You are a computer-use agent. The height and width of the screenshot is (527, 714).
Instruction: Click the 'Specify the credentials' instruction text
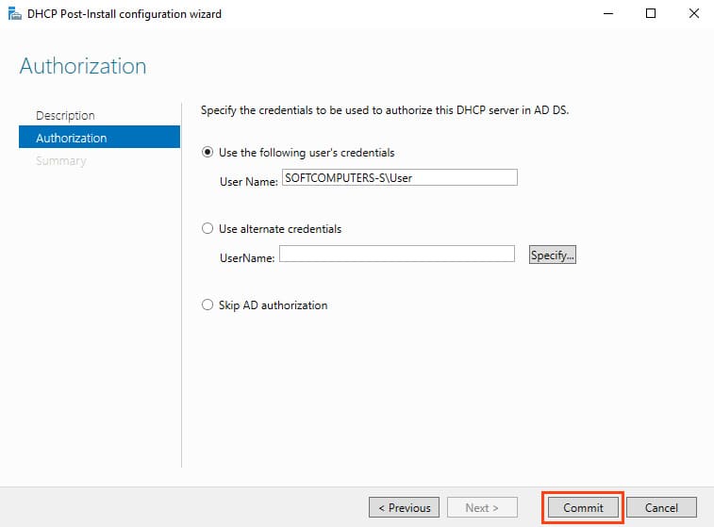pyautogui.click(x=385, y=110)
